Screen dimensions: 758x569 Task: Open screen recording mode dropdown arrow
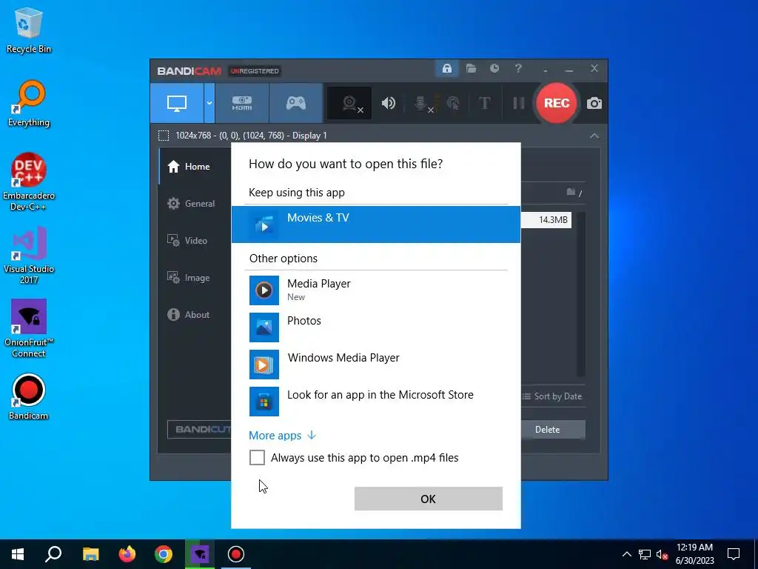tap(209, 103)
